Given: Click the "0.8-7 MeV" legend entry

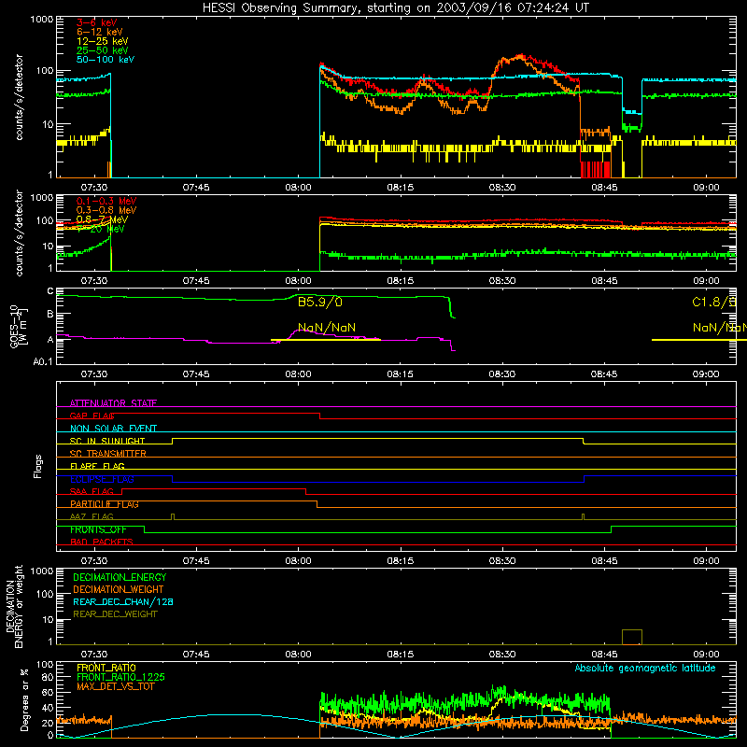Looking at the screenshot, I should click(102, 219).
